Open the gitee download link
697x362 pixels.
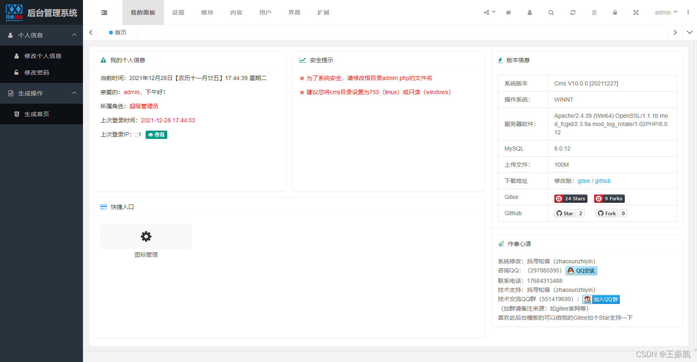click(x=583, y=181)
